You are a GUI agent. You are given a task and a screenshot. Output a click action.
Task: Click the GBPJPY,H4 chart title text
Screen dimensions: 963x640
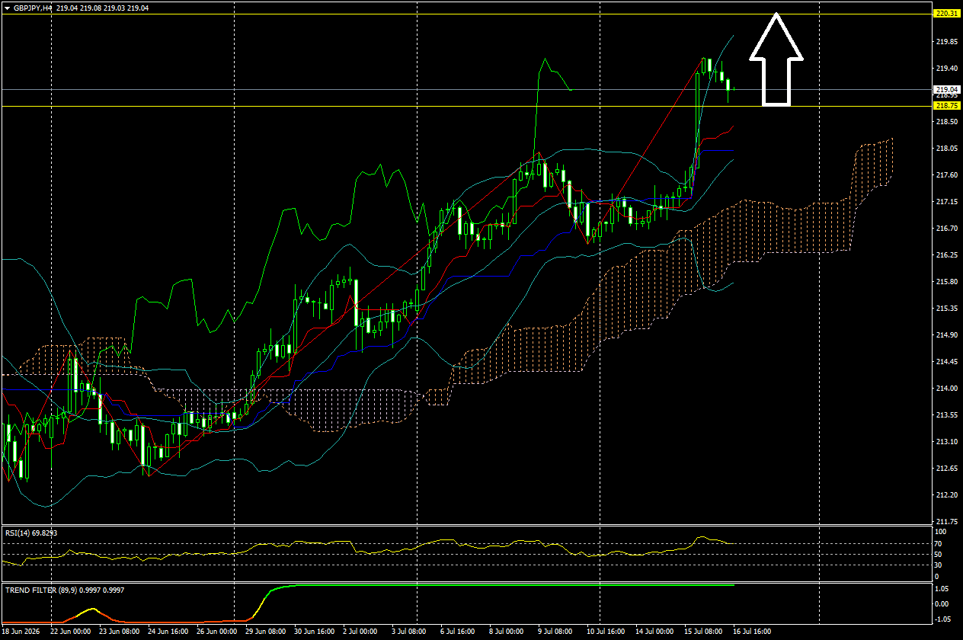[x=32, y=7]
